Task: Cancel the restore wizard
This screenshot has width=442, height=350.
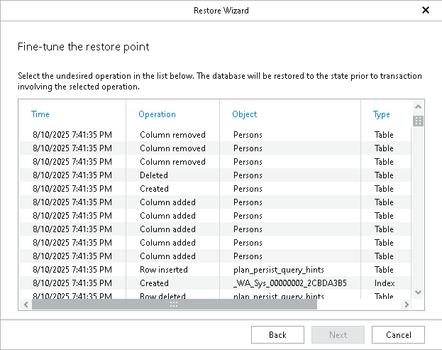Action: (398, 335)
